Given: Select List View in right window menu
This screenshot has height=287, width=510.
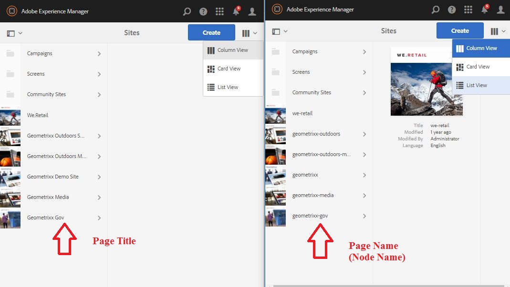Looking at the screenshot, I should (481, 85).
